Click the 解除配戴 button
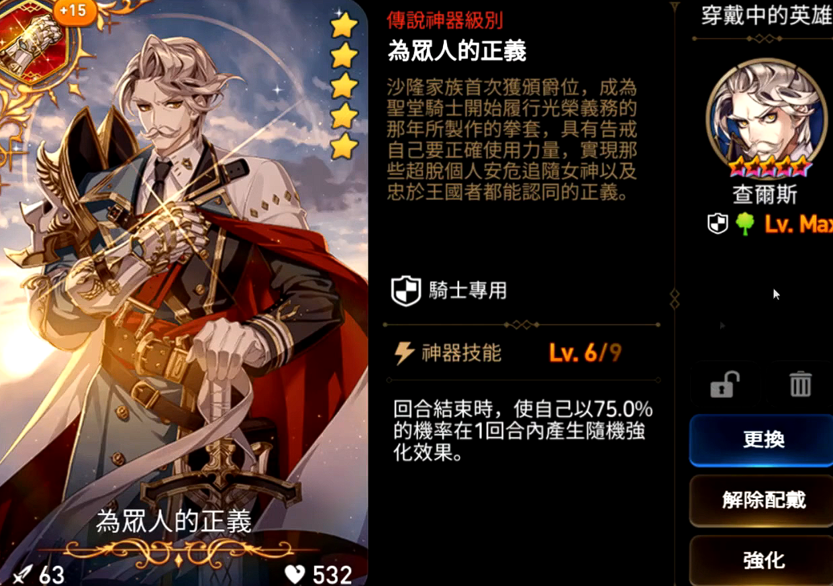 pos(764,500)
